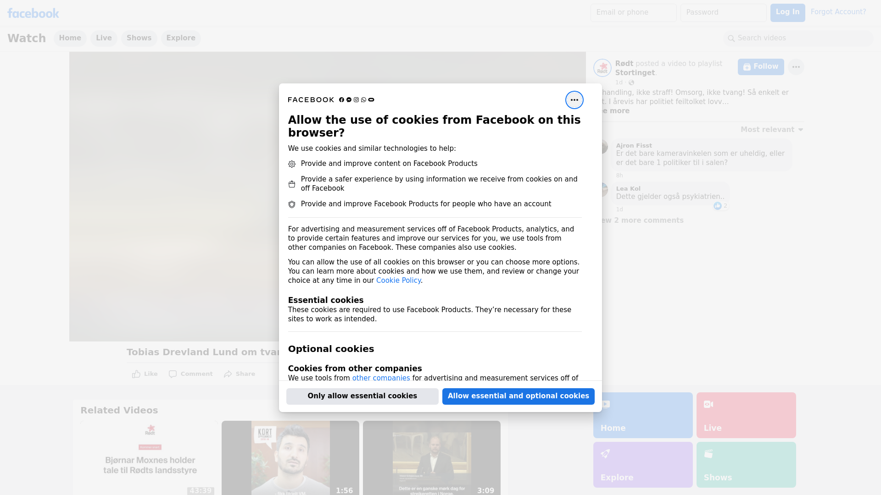Click the Instagram icon in the dialog header

click(356, 100)
